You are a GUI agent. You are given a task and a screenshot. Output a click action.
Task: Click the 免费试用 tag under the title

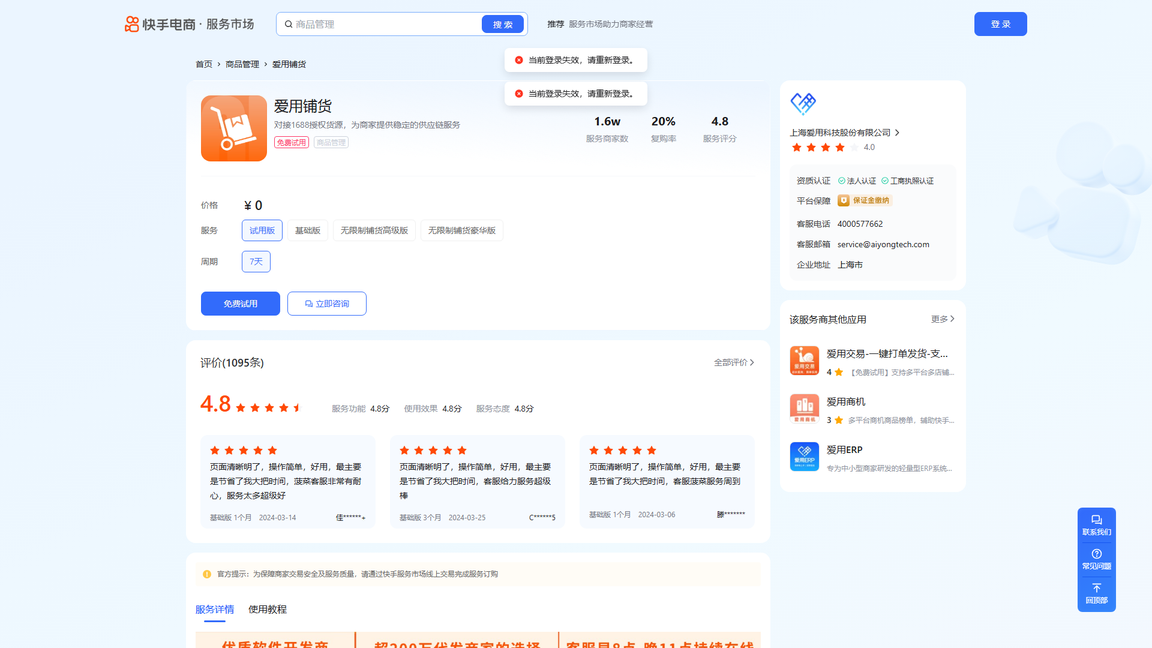coord(292,142)
